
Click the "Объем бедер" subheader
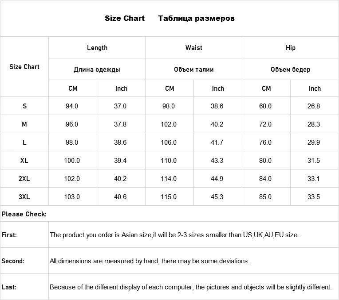click(291, 69)
